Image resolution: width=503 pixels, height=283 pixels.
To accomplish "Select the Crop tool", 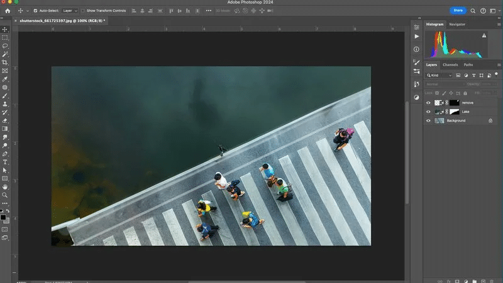I will click(5, 62).
